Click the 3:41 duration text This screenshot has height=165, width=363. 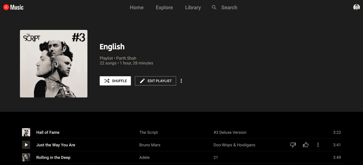click(x=337, y=145)
